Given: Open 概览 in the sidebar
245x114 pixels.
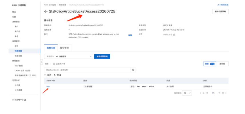Looking at the screenshot, I should click(x=14, y=12).
